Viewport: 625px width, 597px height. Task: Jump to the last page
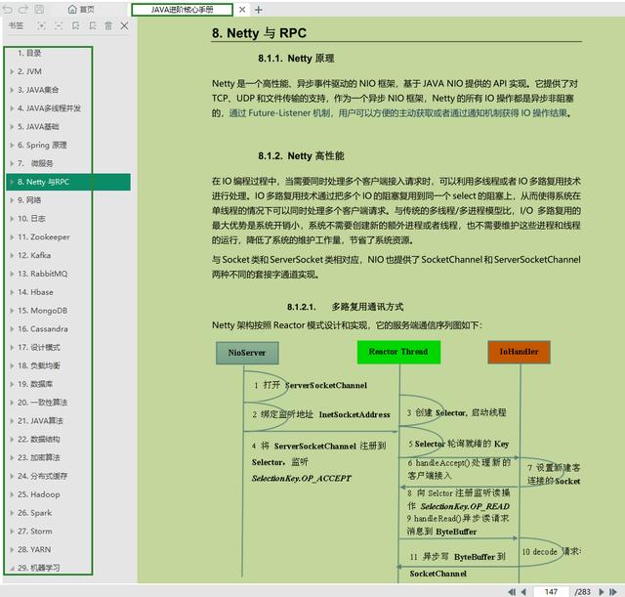click(613, 592)
